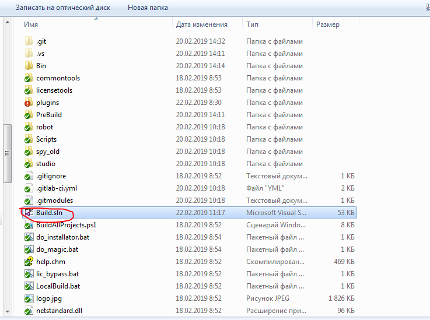Sort by the 'Тип' column header
This screenshot has width=430, height=320.
(x=278, y=24)
